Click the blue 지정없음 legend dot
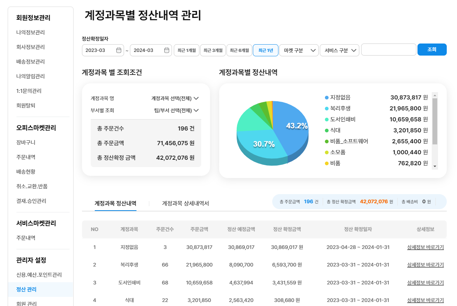Image resolution: width=457 pixels, height=306 pixels. point(327,98)
